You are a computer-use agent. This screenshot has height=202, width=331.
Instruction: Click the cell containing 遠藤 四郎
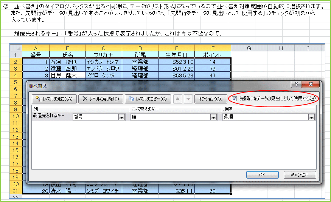pyautogui.click(x=68, y=68)
